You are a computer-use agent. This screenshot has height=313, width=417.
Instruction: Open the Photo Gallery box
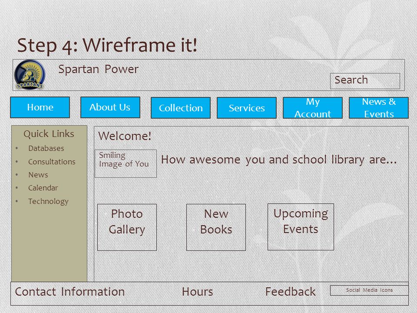[127, 227]
